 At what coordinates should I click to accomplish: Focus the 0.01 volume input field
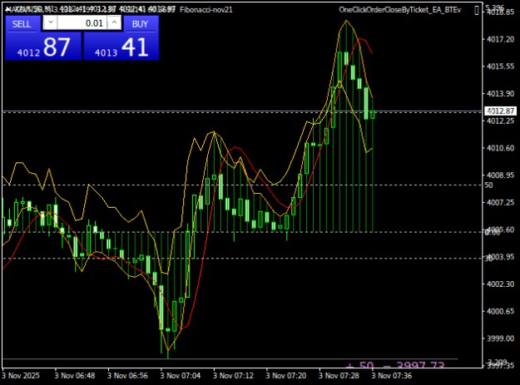pos(82,22)
